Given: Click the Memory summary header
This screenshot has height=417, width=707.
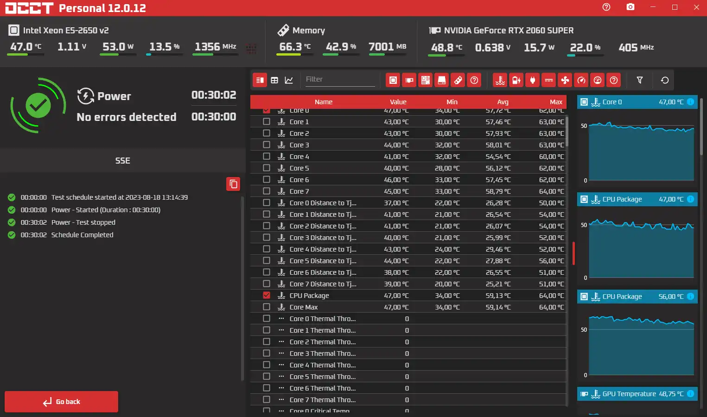Looking at the screenshot, I should [x=308, y=31].
